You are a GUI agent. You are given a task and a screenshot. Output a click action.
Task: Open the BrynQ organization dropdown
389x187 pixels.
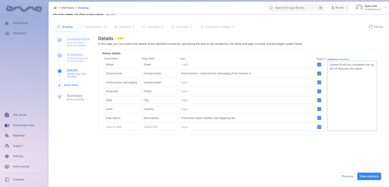coord(340,8)
